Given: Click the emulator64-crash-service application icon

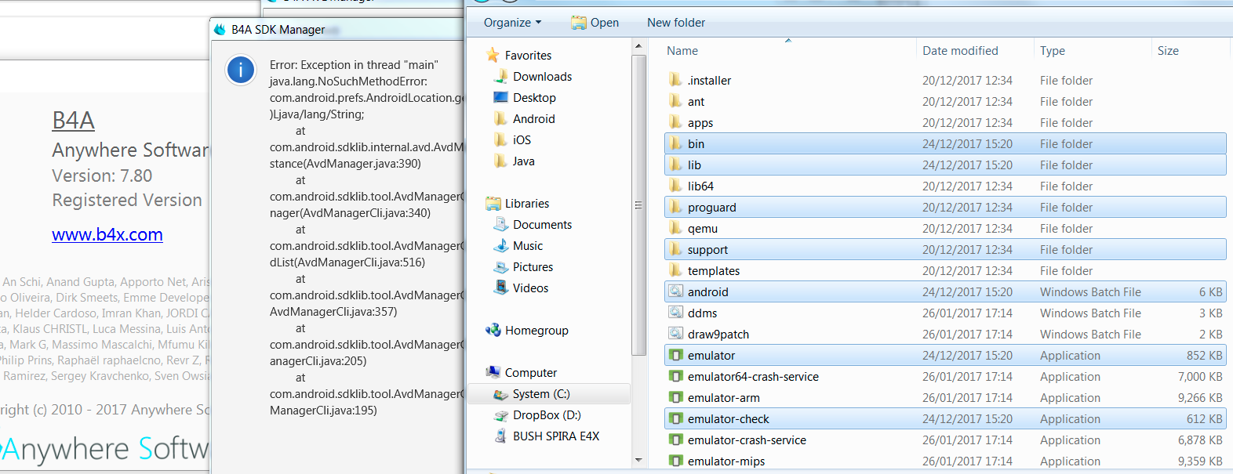Looking at the screenshot, I should point(675,376).
